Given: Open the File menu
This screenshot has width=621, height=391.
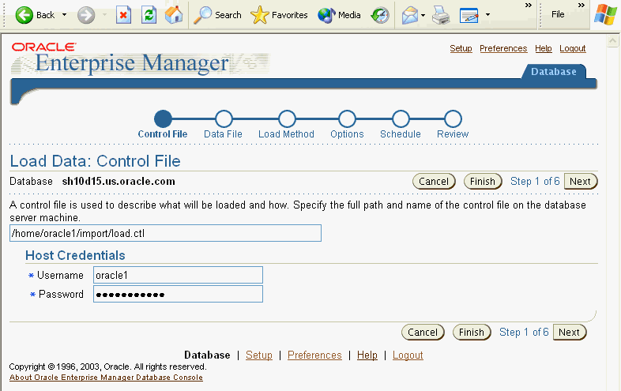Looking at the screenshot, I should 558,14.
